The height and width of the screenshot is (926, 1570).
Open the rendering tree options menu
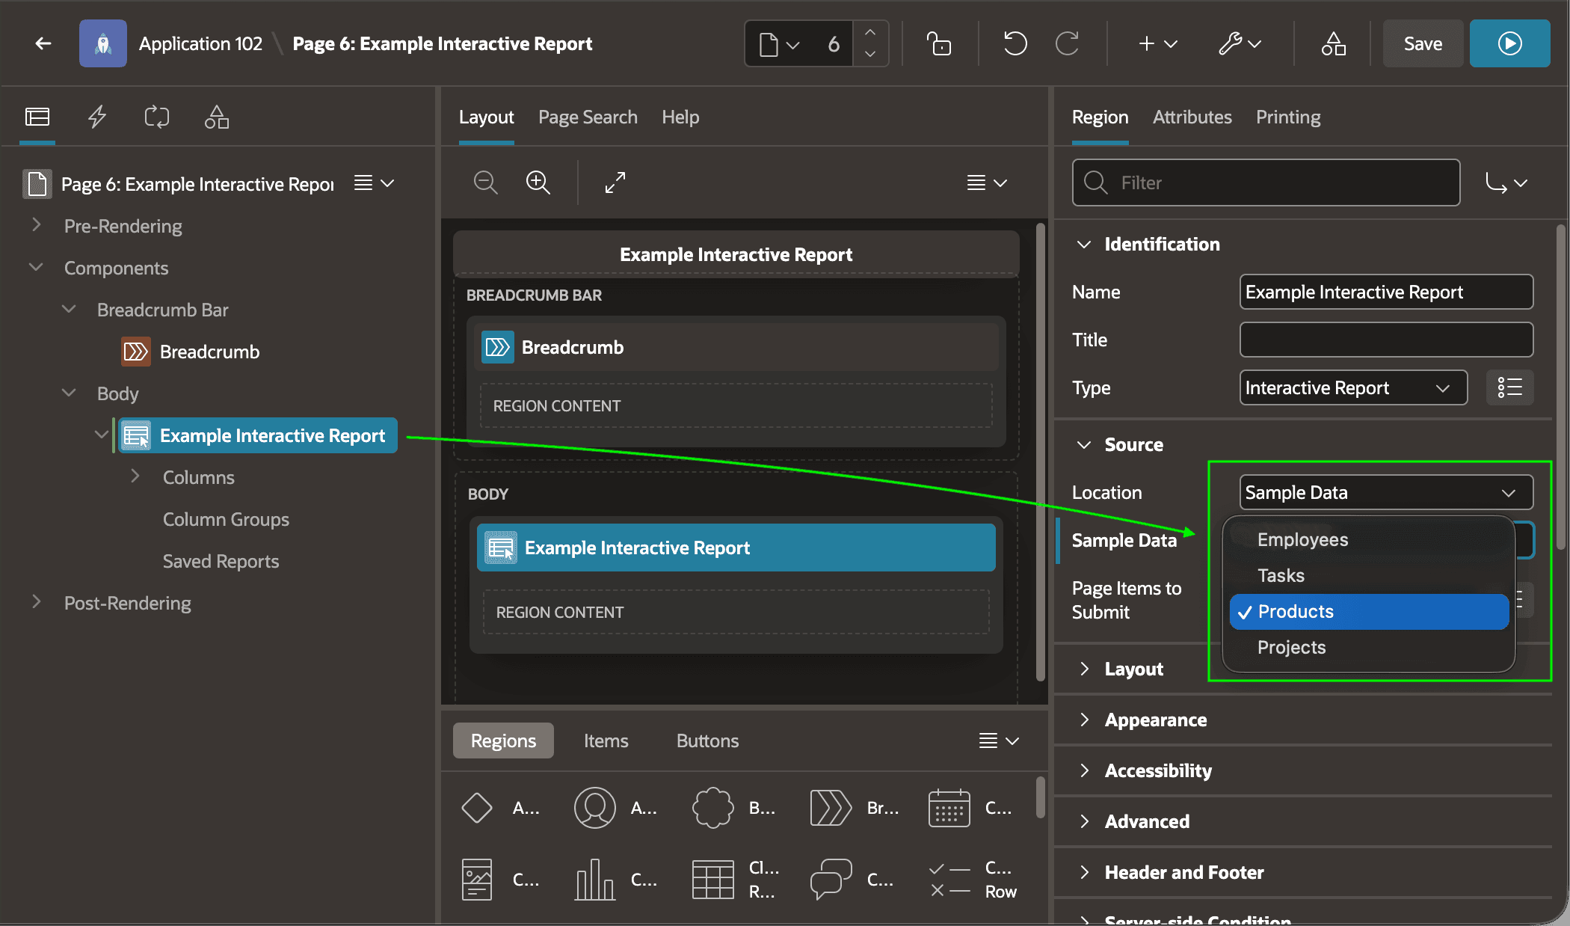pyautogui.click(x=374, y=183)
